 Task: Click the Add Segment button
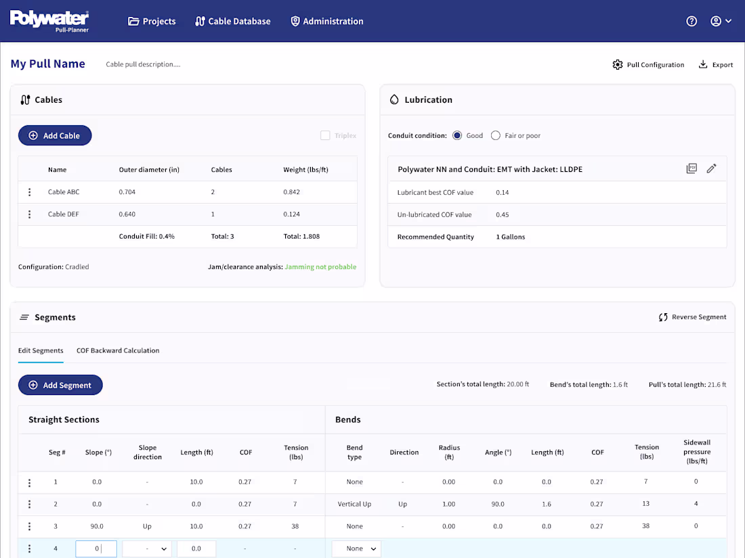(60, 385)
